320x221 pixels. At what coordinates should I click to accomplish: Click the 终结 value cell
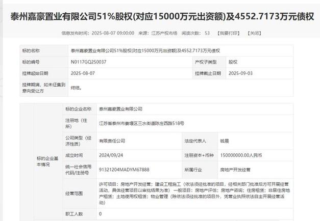point(76,88)
